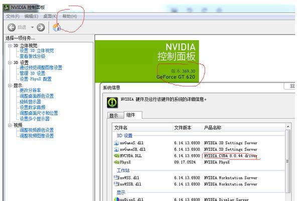Switch to the 显示 tab
This screenshot has height=201, width=299.
click(115, 116)
